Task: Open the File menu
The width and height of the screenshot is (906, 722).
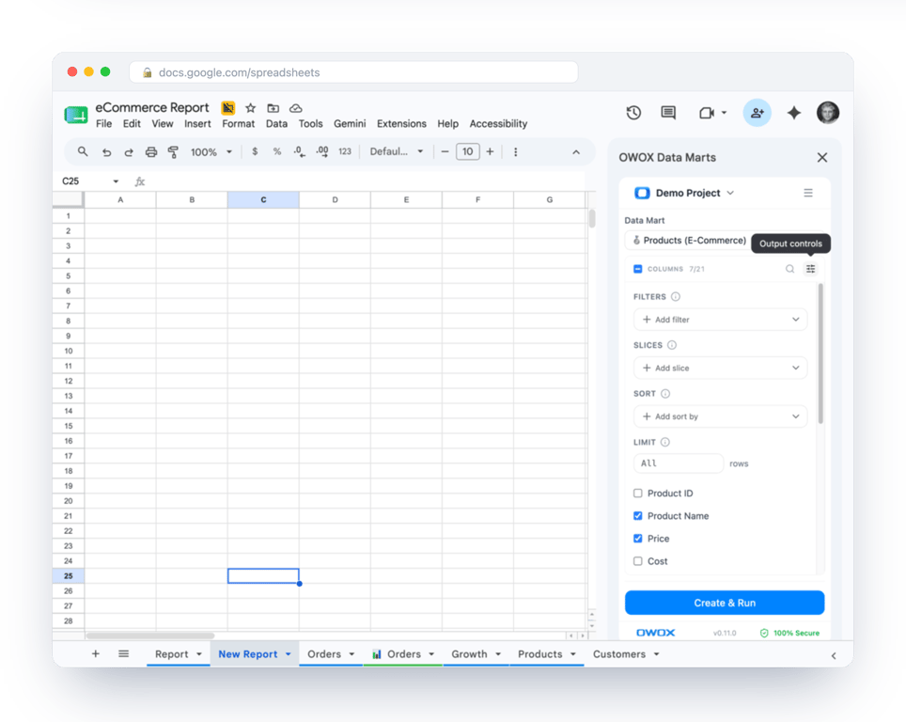Action: coord(104,124)
